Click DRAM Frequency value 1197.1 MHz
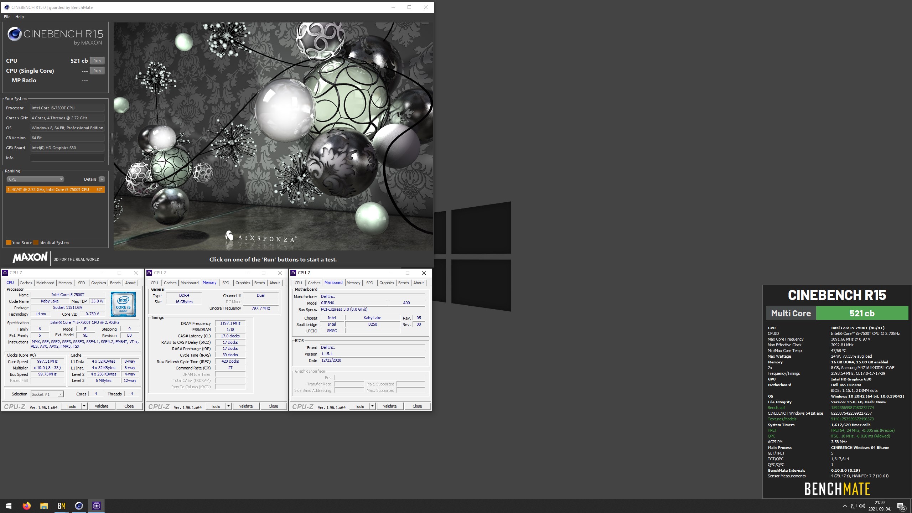Screen dimensions: 912x513 230,323
